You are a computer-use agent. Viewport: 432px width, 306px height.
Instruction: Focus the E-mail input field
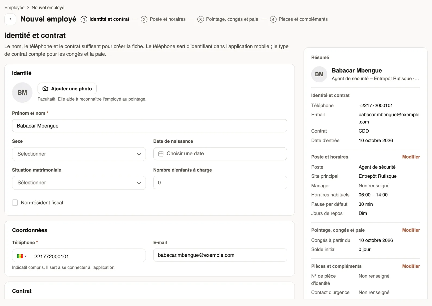[x=220, y=255]
